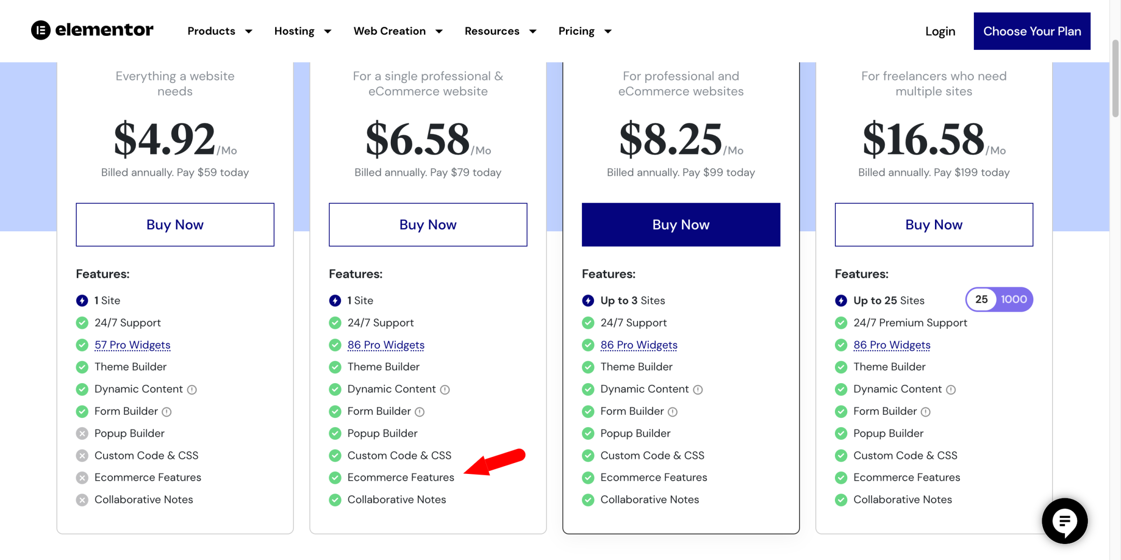Click green check beside Popup Builder in $8.25 plan

pyautogui.click(x=588, y=433)
